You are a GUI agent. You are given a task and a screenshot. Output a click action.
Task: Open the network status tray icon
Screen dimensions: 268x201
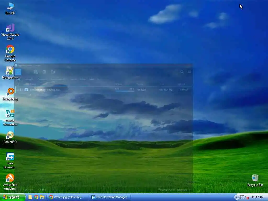pyautogui.click(x=242, y=197)
